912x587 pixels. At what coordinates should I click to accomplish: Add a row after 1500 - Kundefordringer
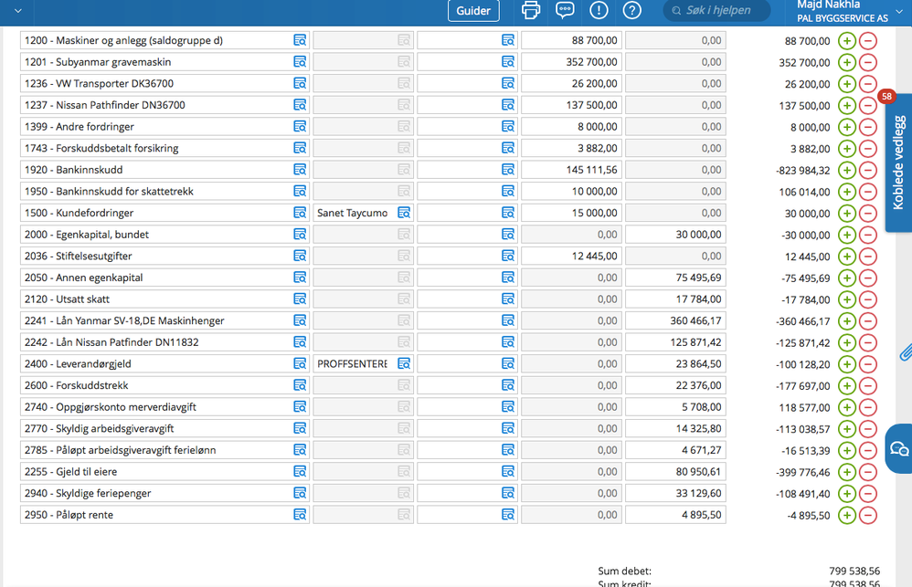(x=847, y=214)
